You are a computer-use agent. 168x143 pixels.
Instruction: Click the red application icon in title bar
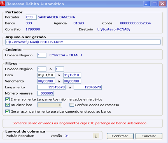pyautogui.click(x=3, y=4)
